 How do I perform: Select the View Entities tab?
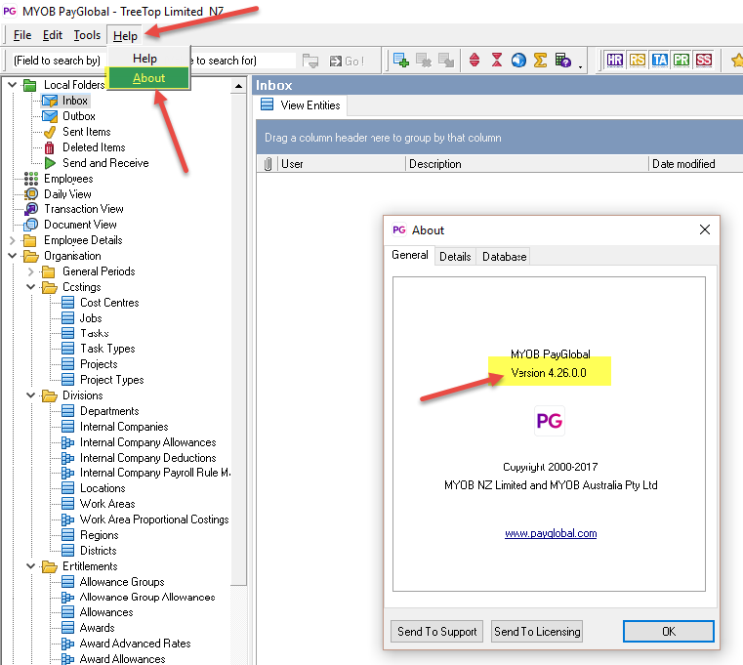[301, 105]
